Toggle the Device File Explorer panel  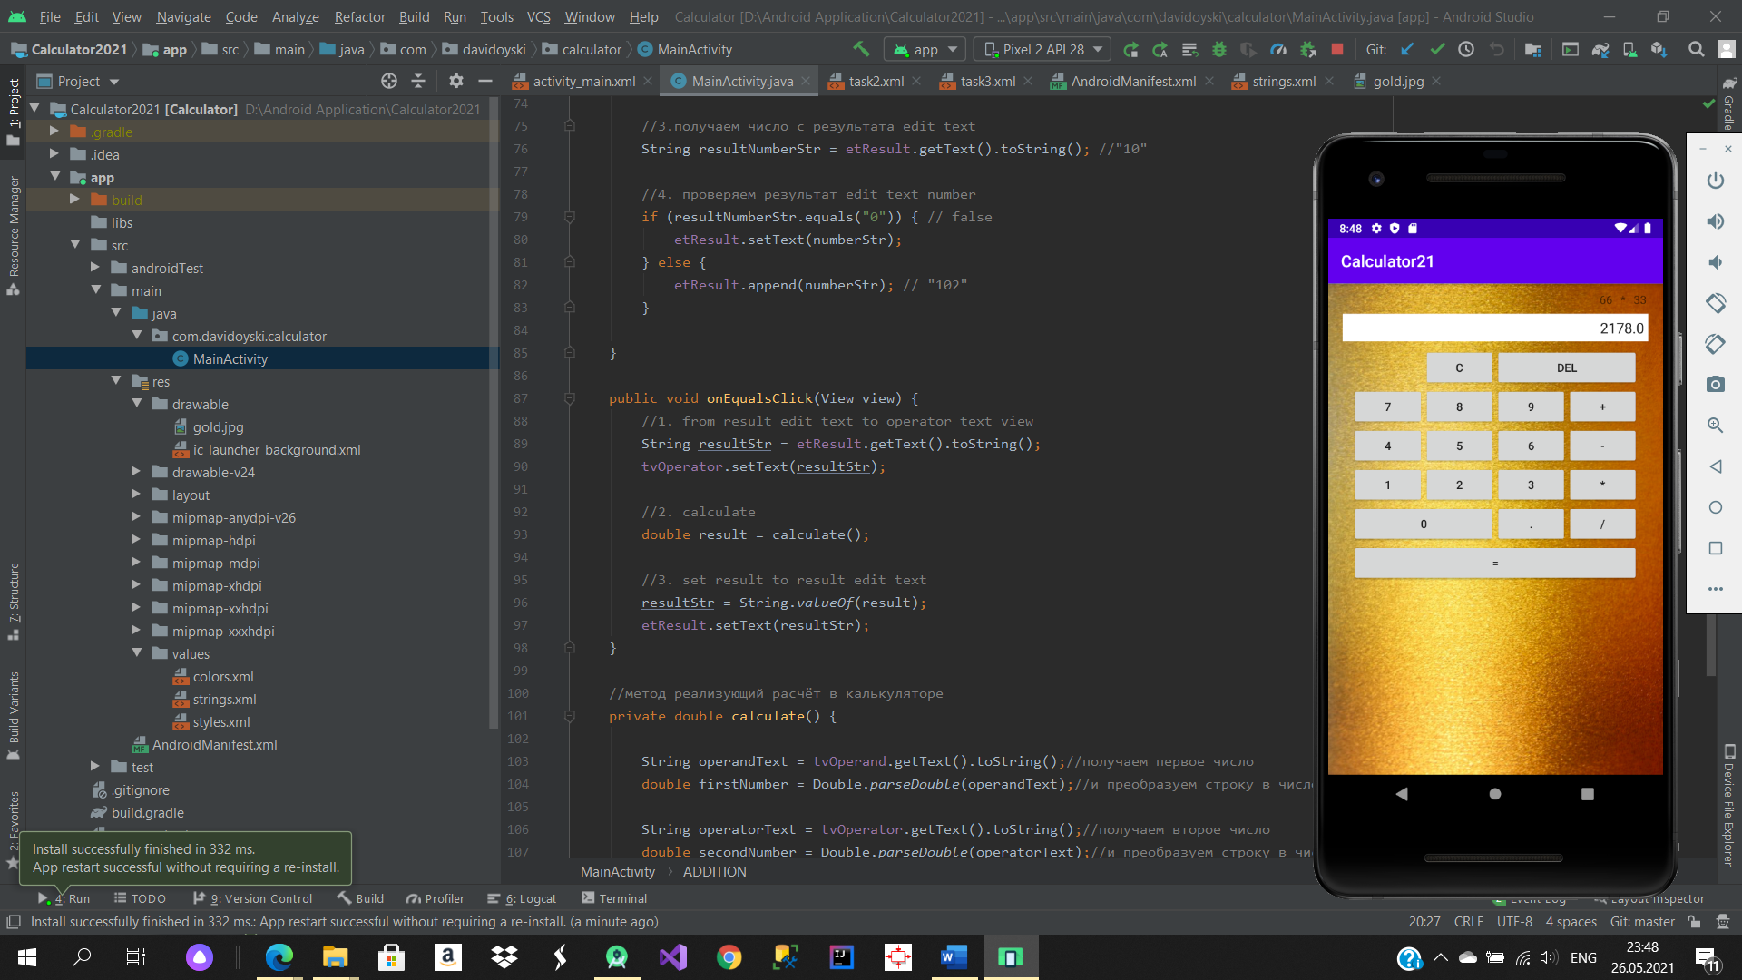1729,806
